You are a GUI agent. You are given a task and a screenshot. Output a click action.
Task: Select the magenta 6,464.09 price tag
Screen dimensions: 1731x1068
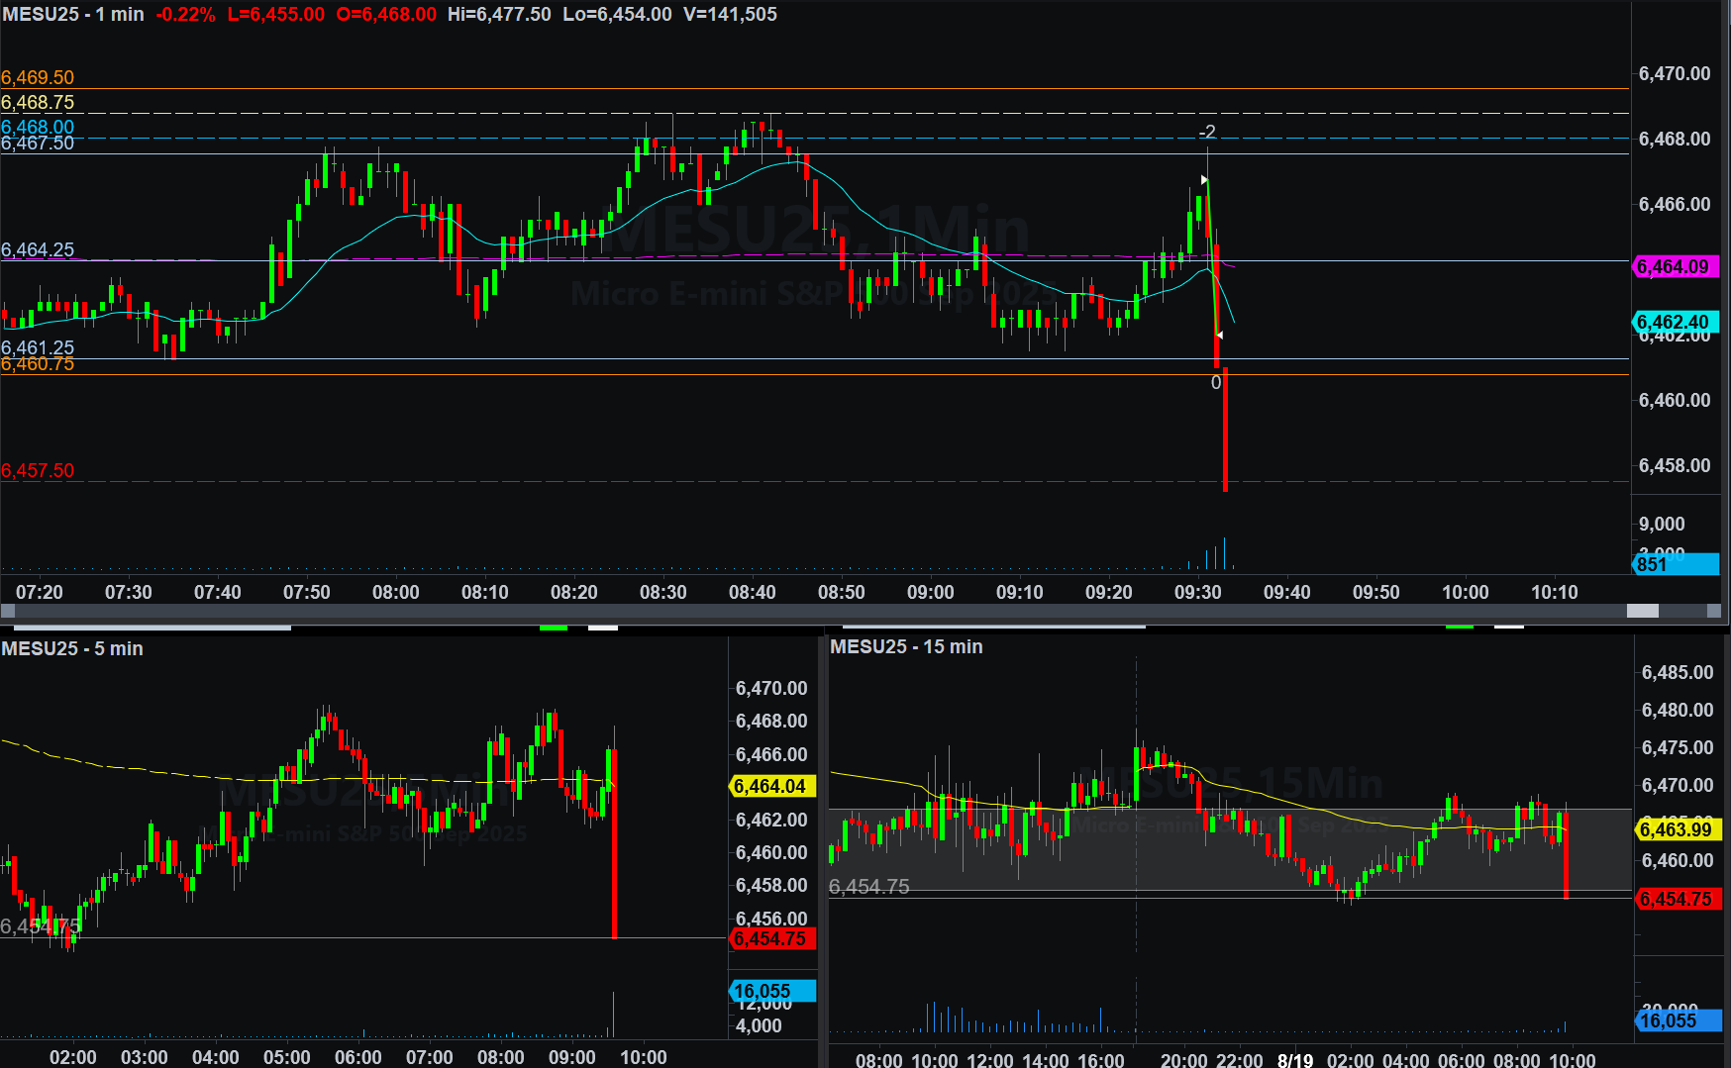click(x=1674, y=266)
